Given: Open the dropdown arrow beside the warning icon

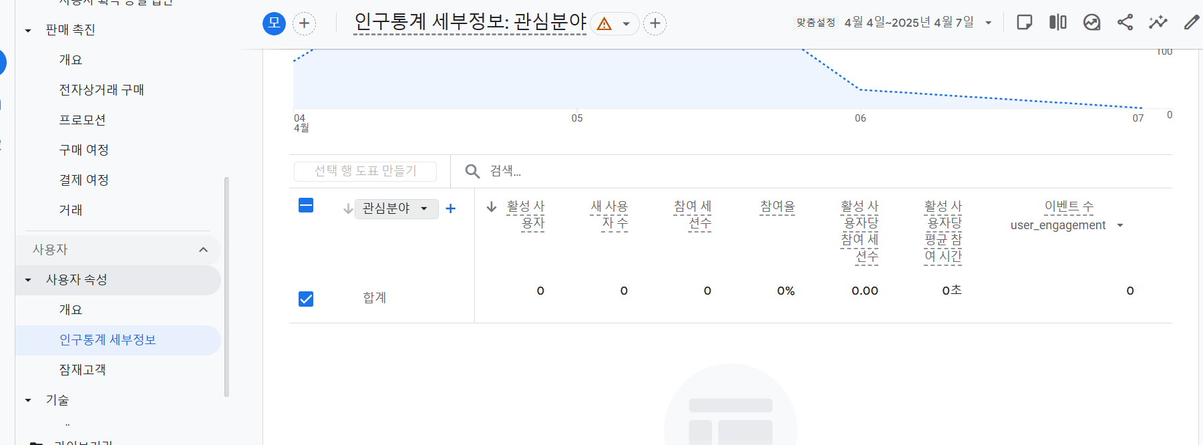Looking at the screenshot, I should (626, 24).
